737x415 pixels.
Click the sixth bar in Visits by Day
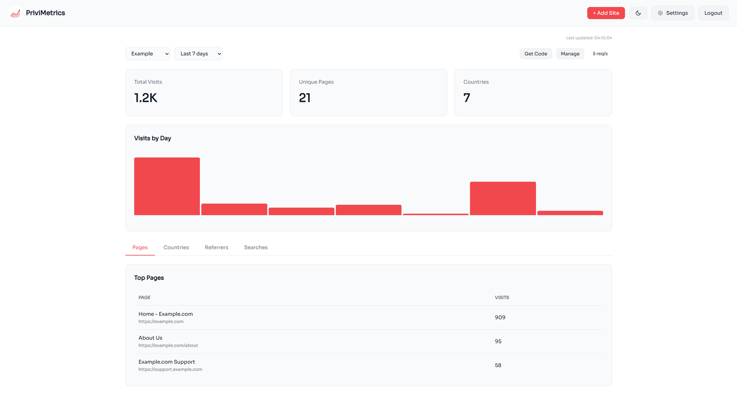[x=503, y=198]
